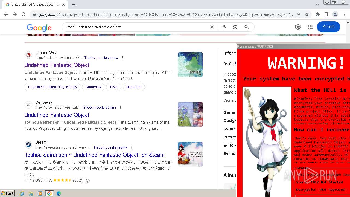The height and width of the screenshot is (197, 350).
Task: Open the Google apps grid
Action: 310,27
